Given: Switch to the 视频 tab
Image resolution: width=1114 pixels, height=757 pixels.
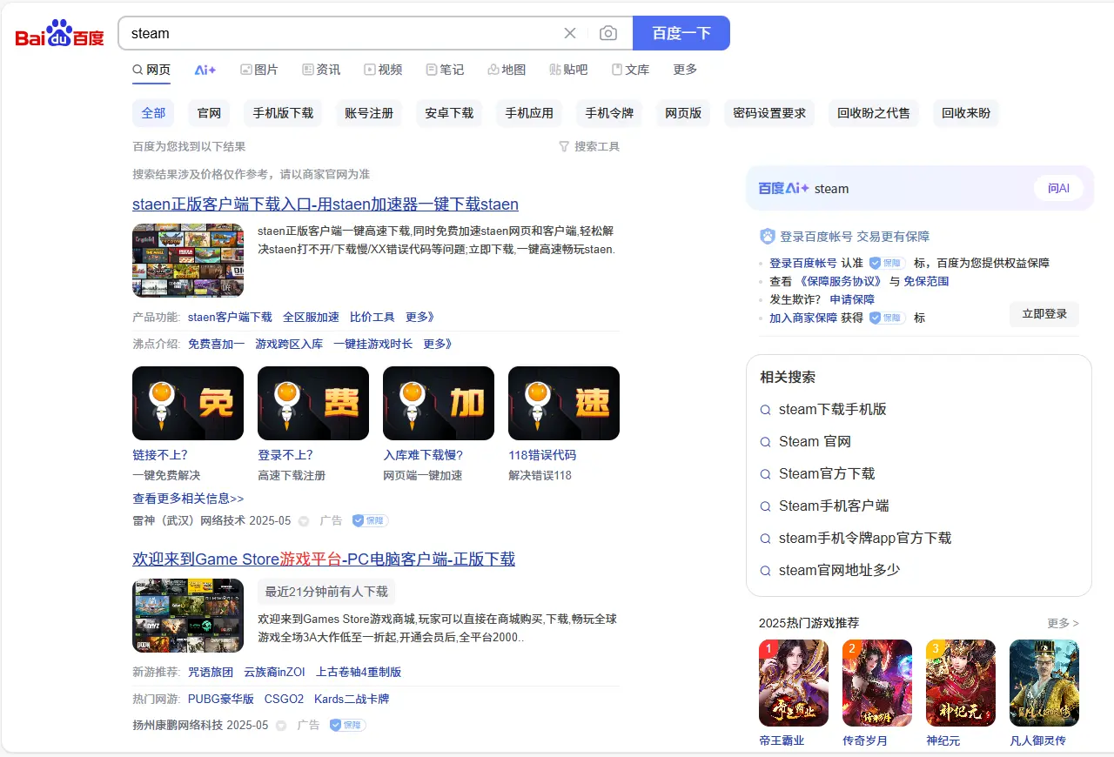Looking at the screenshot, I should click(383, 70).
